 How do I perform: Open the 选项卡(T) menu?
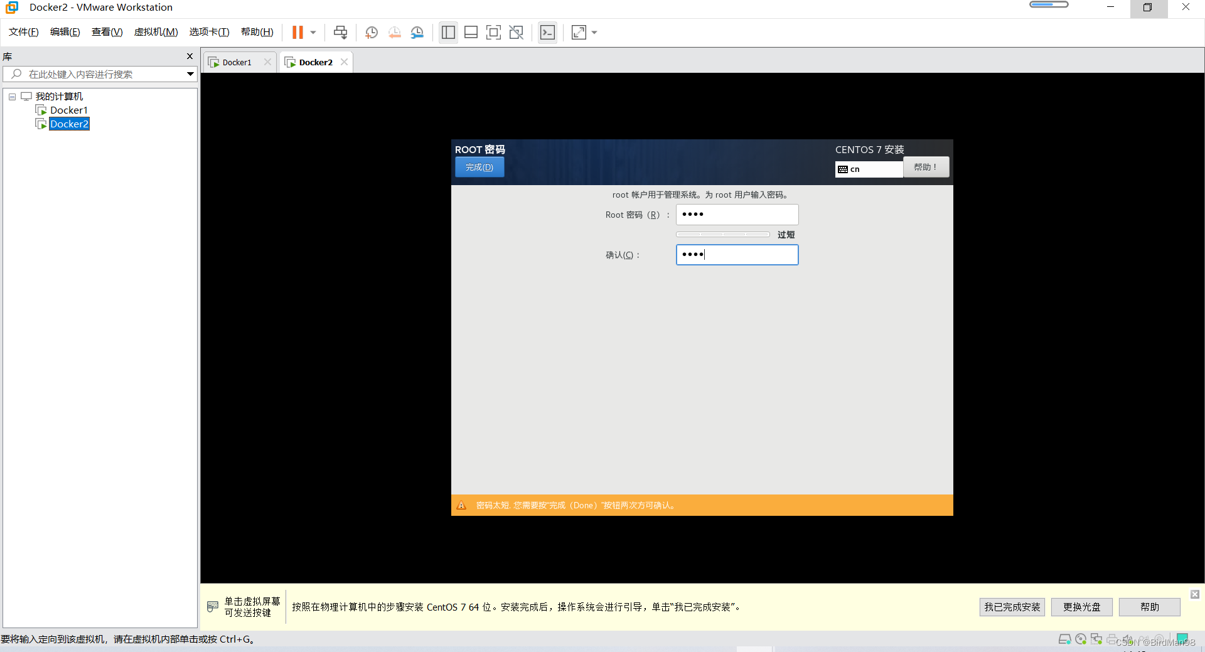pos(210,32)
